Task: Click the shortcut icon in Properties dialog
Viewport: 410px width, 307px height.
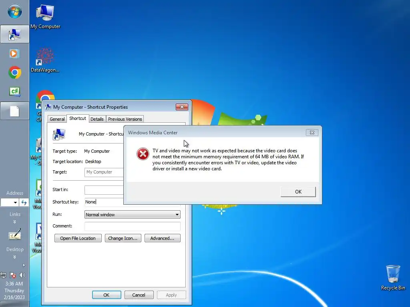Action: (59, 134)
